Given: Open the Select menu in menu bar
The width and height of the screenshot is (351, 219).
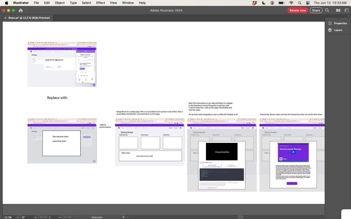Looking at the screenshot, I should click(x=86, y=3).
